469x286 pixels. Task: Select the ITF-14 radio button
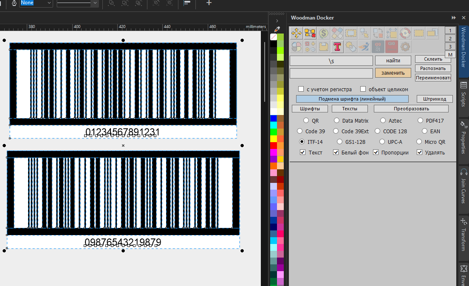(302, 142)
